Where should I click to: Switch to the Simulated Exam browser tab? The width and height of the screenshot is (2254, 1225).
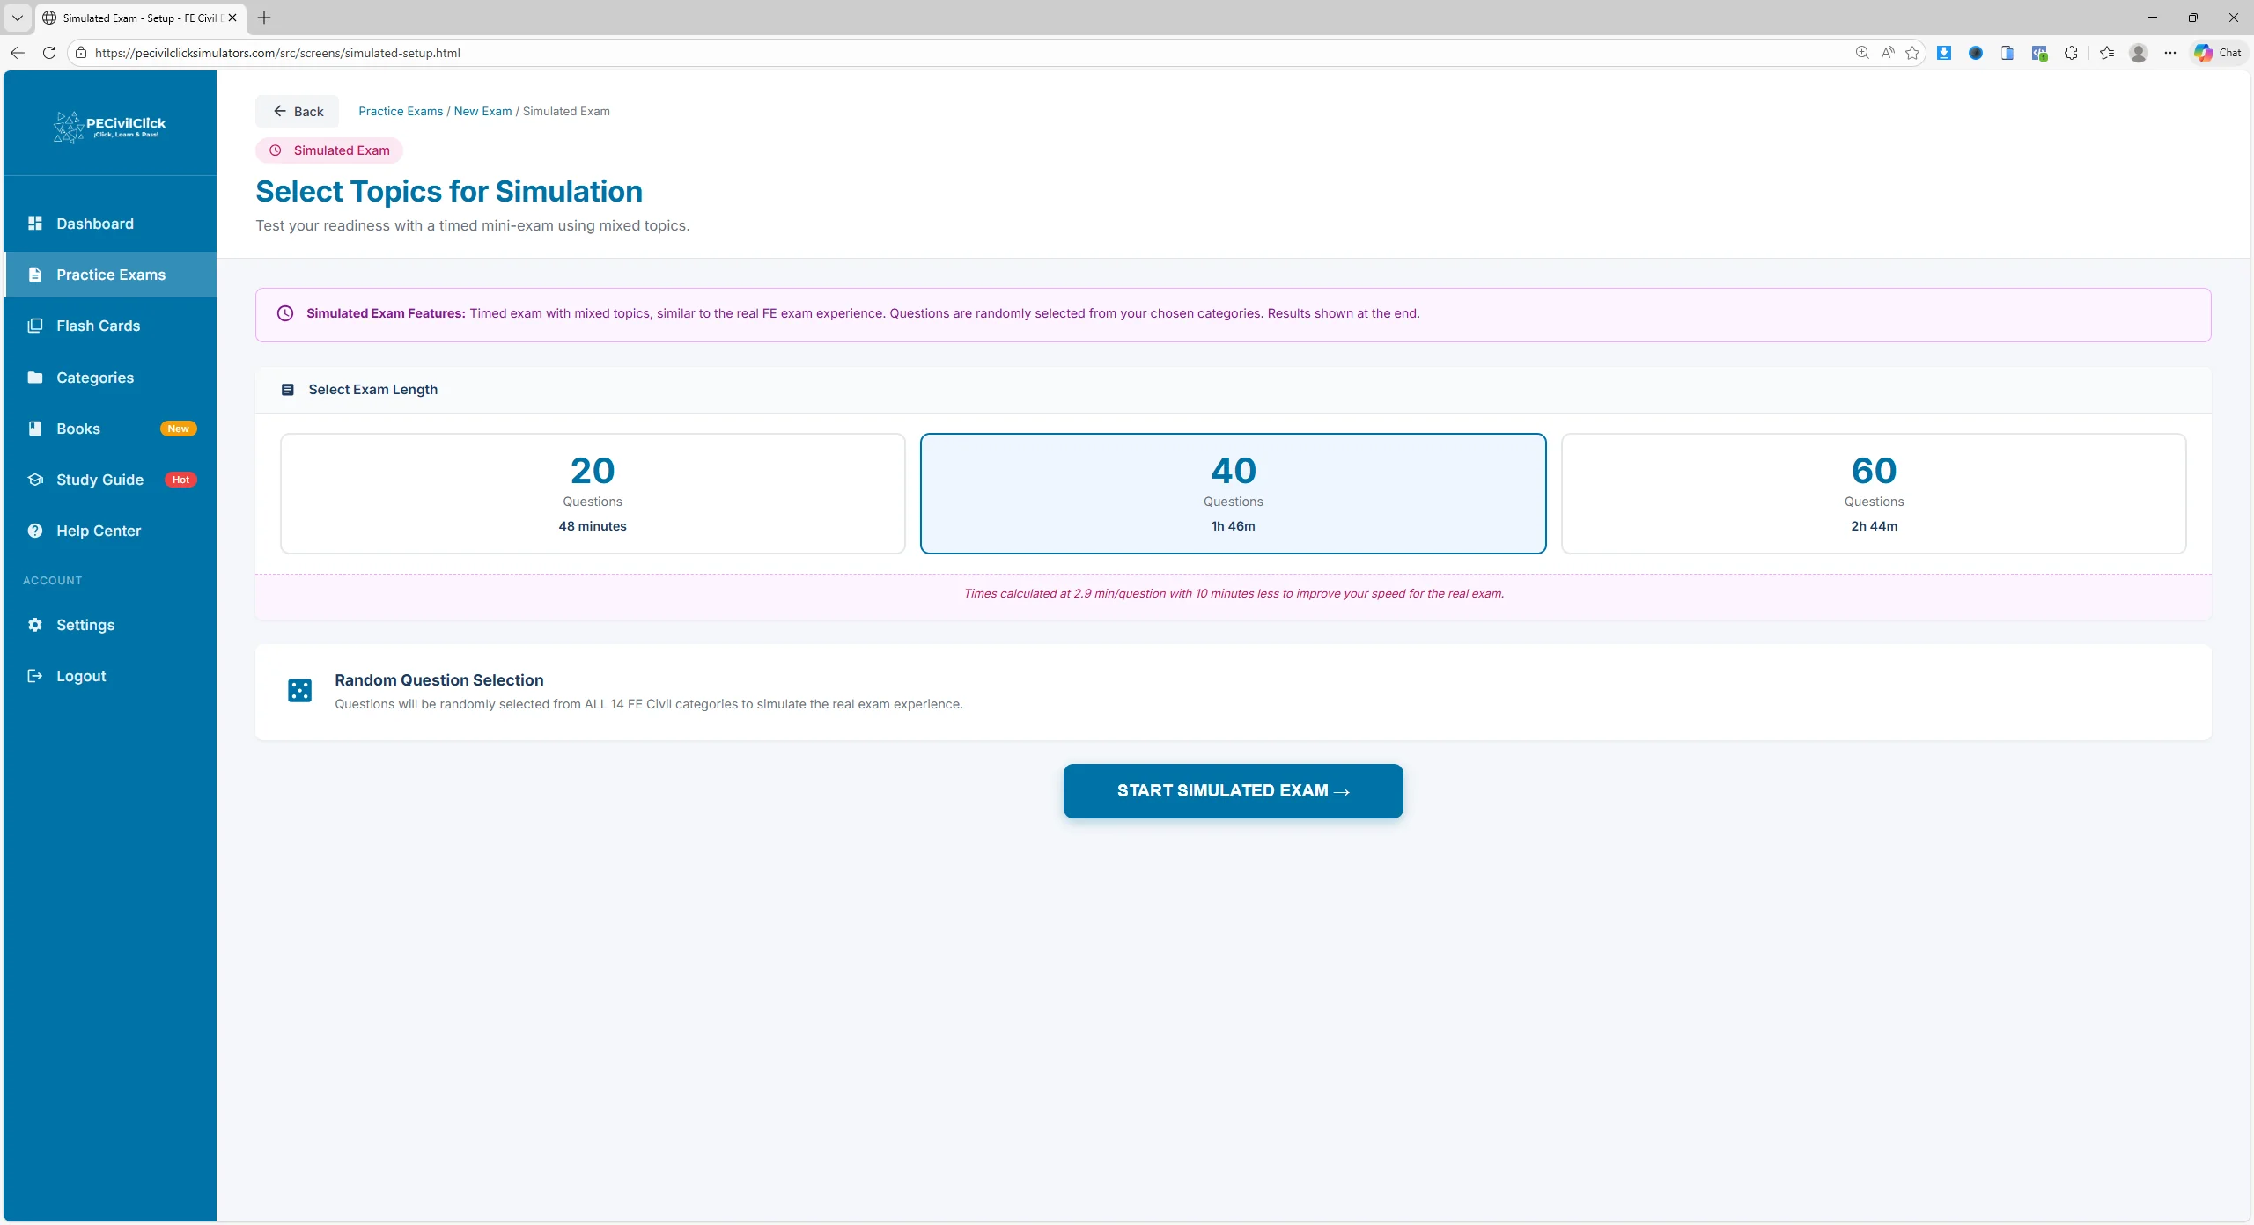138,18
